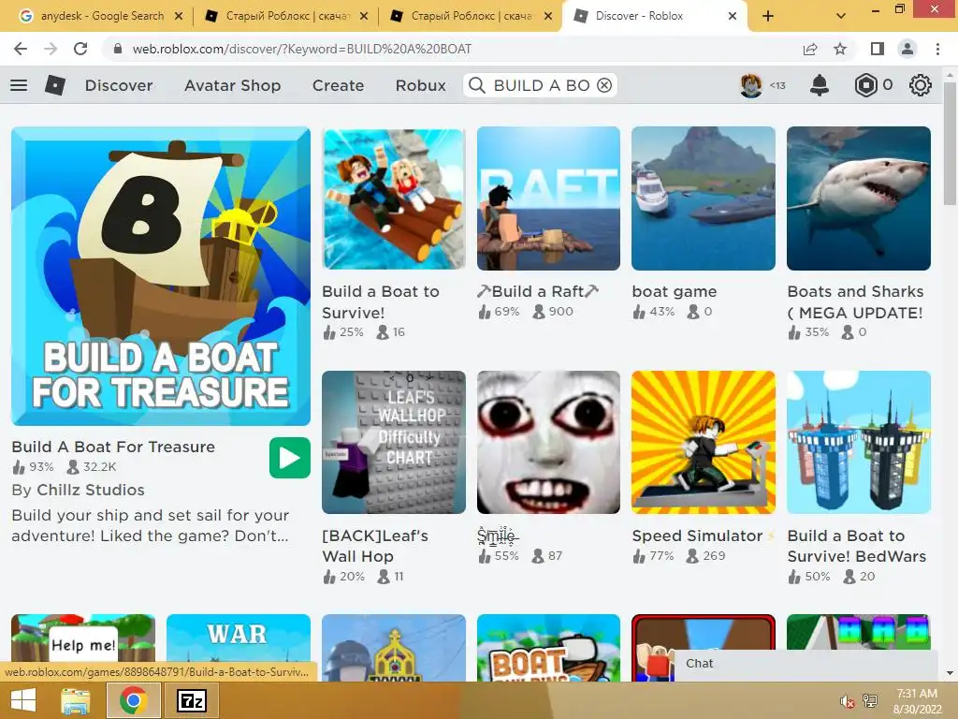958x719 pixels.
Task: Open the Create menu item
Action: [338, 85]
